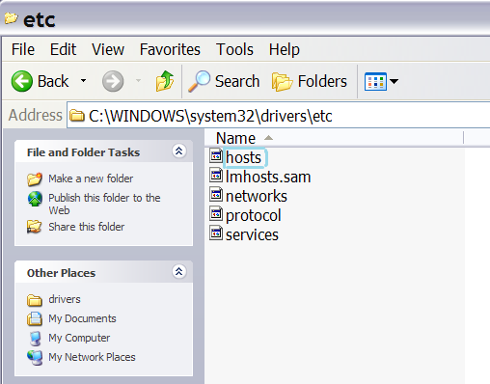This screenshot has height=384, width=490.
Task: Open the Help menu
Action: click(x=285, y=50)
